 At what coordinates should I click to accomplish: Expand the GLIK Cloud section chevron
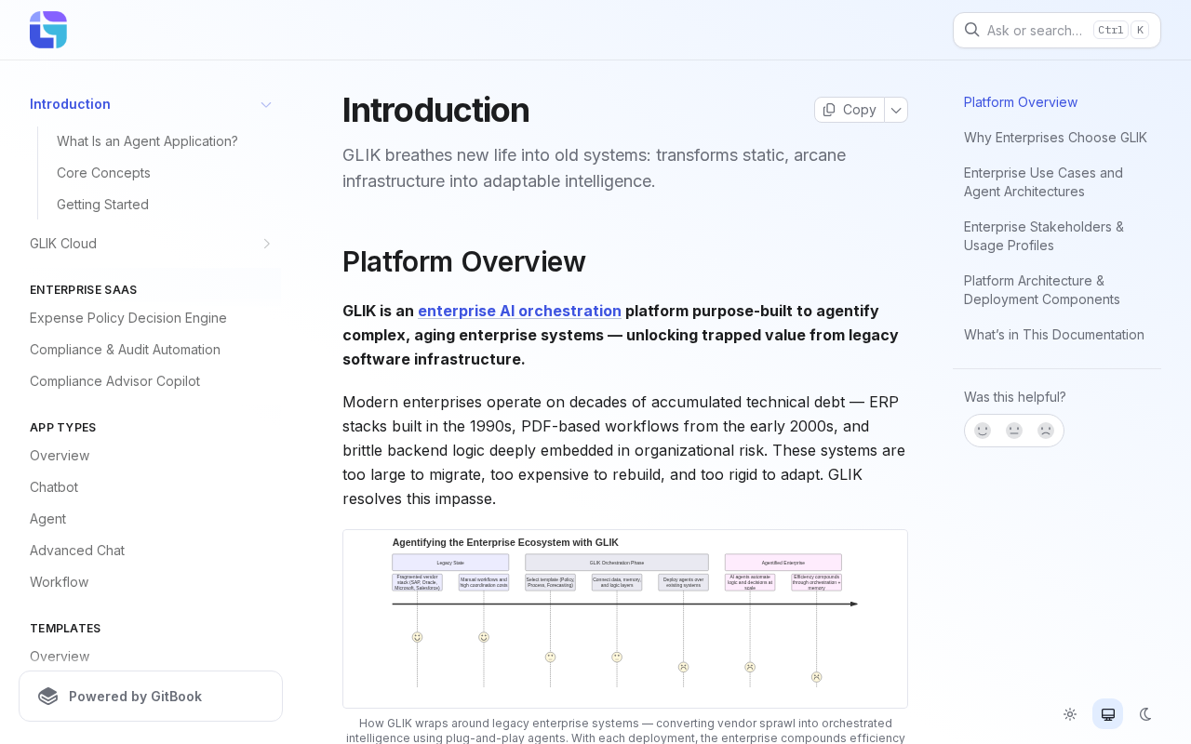266,244
